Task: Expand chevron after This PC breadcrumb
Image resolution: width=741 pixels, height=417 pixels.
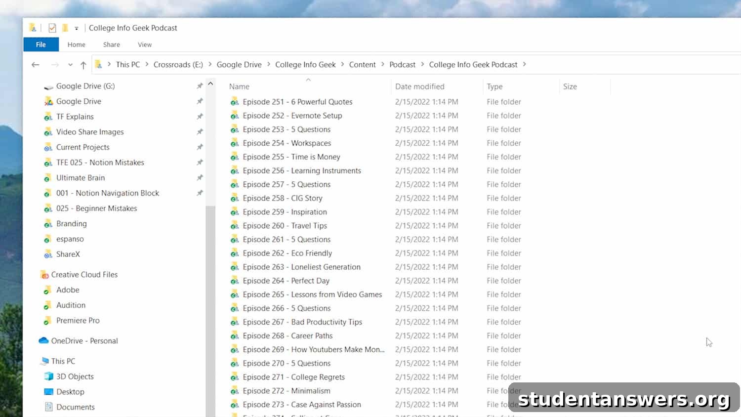Action: pos(147,64)
